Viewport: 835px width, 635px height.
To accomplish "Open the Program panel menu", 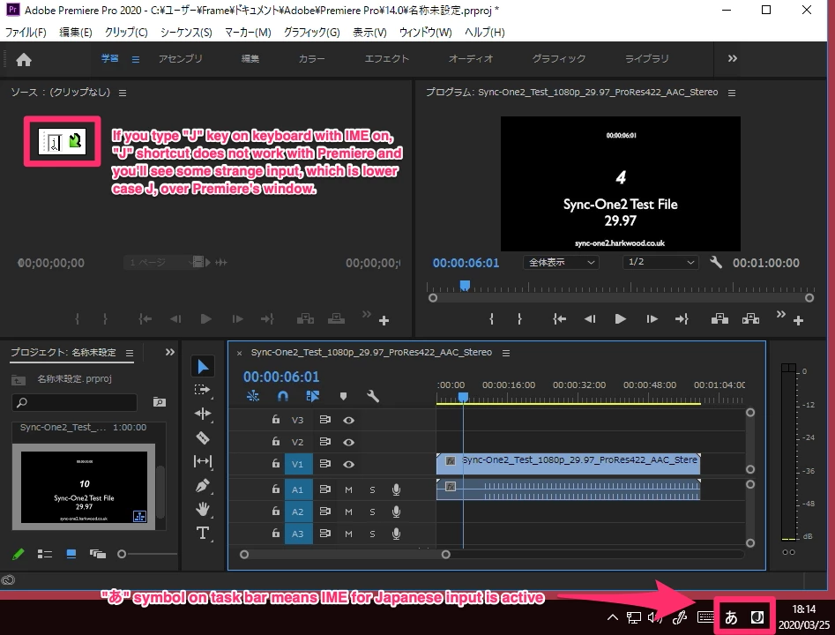I will (732, 93).
